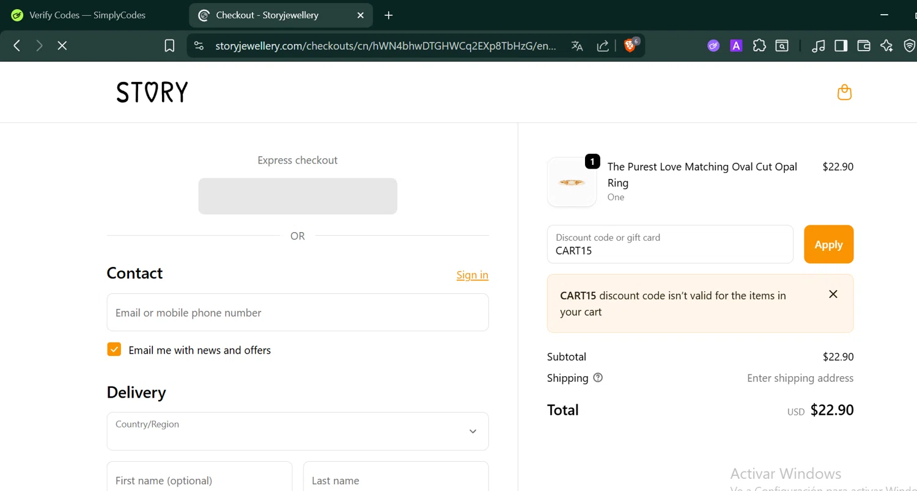Click the product name Purest Love Matching Oval Cut Opal Ring
917x491 pixels.
coord(702,175)
